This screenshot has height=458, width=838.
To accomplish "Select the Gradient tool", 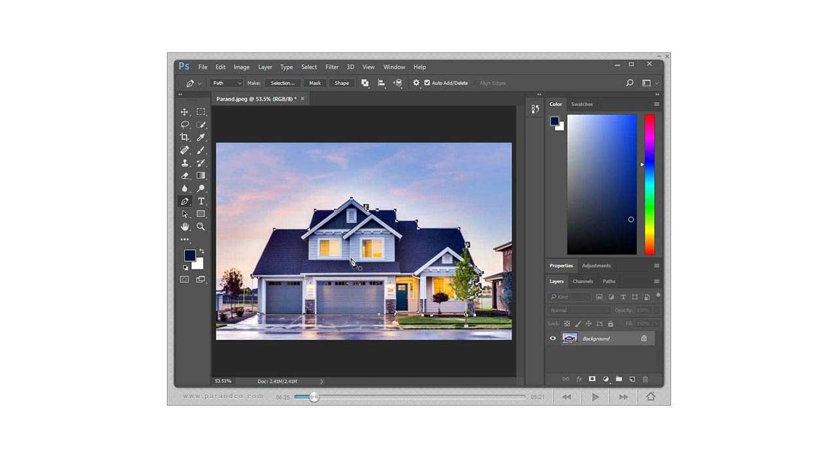I will [x=201, y=175].
